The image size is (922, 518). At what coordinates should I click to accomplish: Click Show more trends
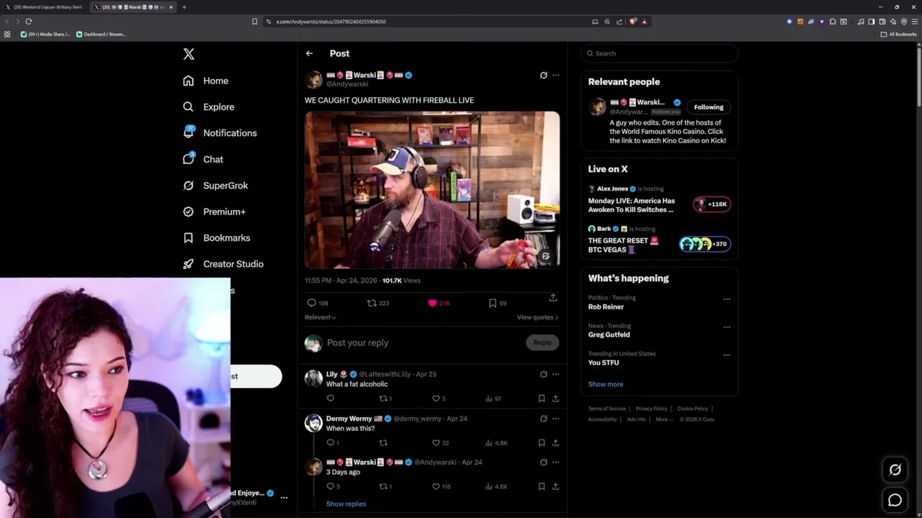coord(606,384)
